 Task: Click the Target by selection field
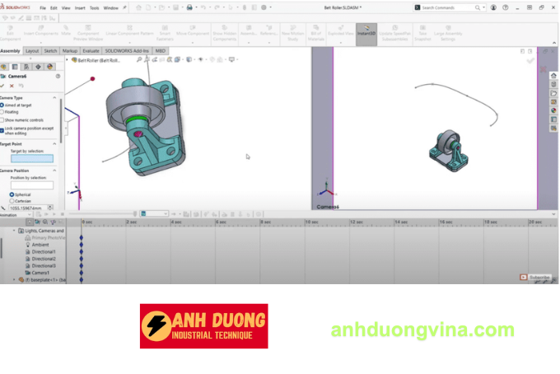[31, 159]
